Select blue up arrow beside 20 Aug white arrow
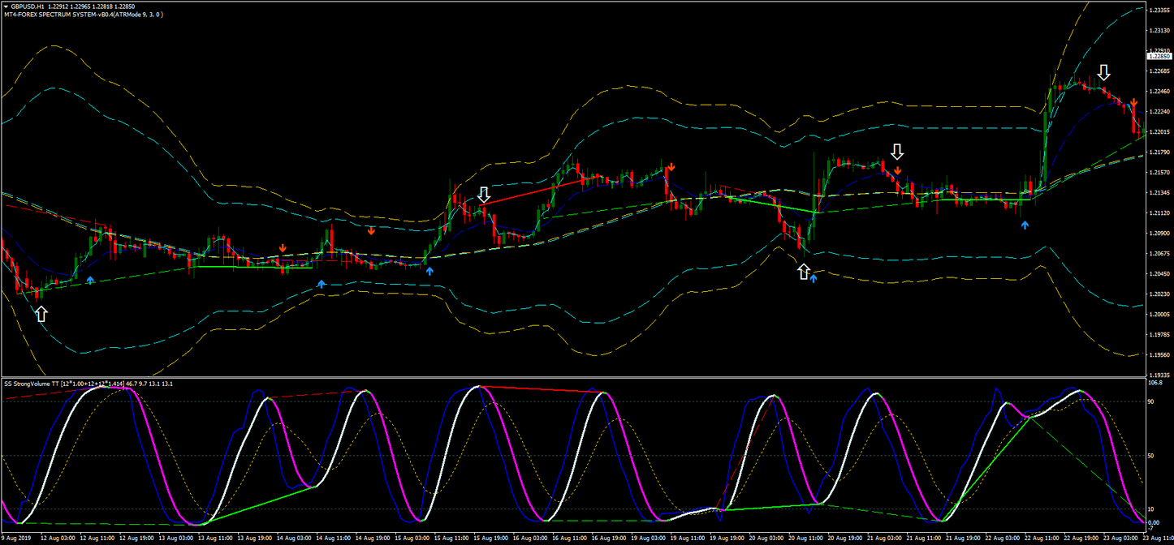Image resolution: width=1174 pixels, height=545 pixels. 814,278
